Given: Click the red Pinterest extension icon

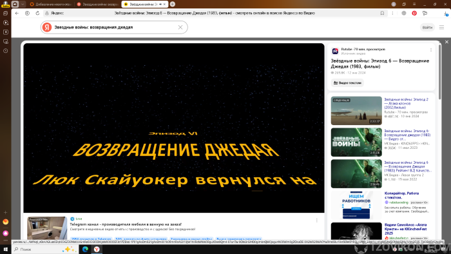Looking at the screenshot, I should [414, 14].
